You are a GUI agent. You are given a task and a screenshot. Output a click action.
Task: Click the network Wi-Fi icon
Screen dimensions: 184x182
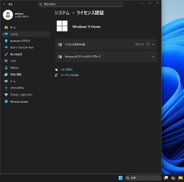6,47
